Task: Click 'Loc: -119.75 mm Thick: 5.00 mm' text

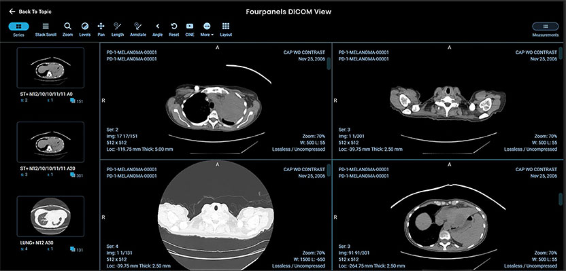Action: coord(139,149)
